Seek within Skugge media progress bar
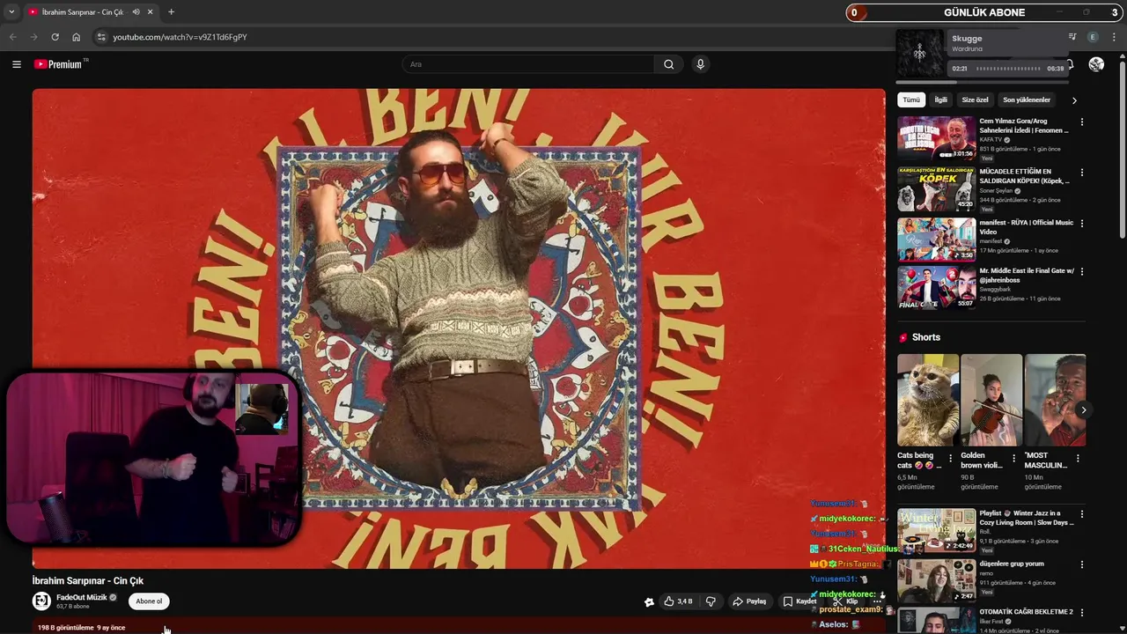Viewport: 1127px width, 634px height. point(1008,69)
